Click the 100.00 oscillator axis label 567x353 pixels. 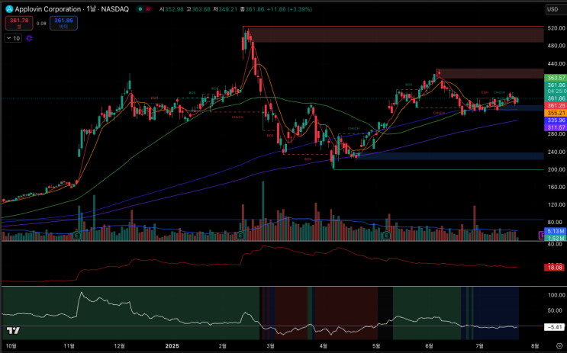click(x=556, y=295)
